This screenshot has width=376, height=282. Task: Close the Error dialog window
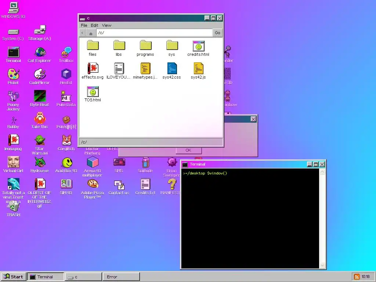click(253, 119)
